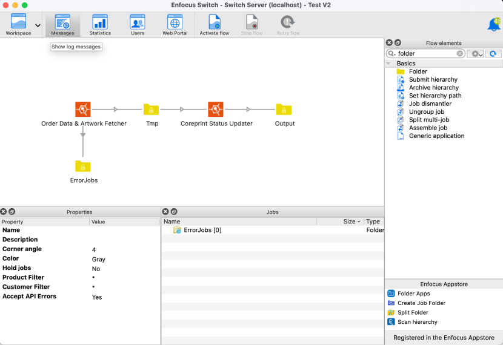Select the Order Data & Artwork Fetcher node
Screen dimensions: 503x345
(83, 110)
